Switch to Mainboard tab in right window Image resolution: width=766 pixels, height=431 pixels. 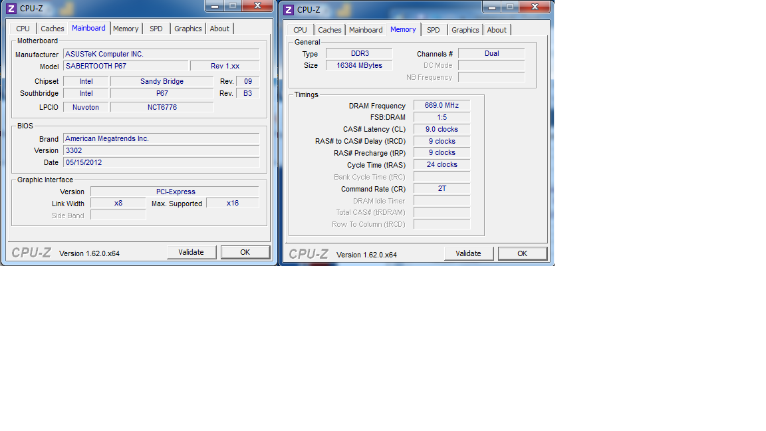point(366,31)
